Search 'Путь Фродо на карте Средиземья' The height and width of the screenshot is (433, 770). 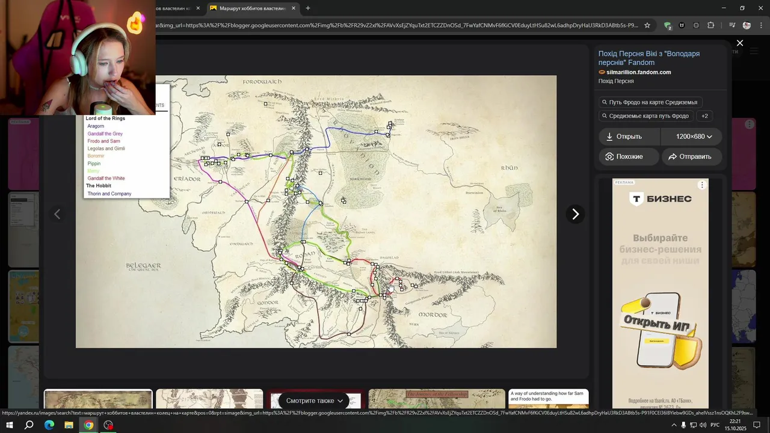pos(650,102)
